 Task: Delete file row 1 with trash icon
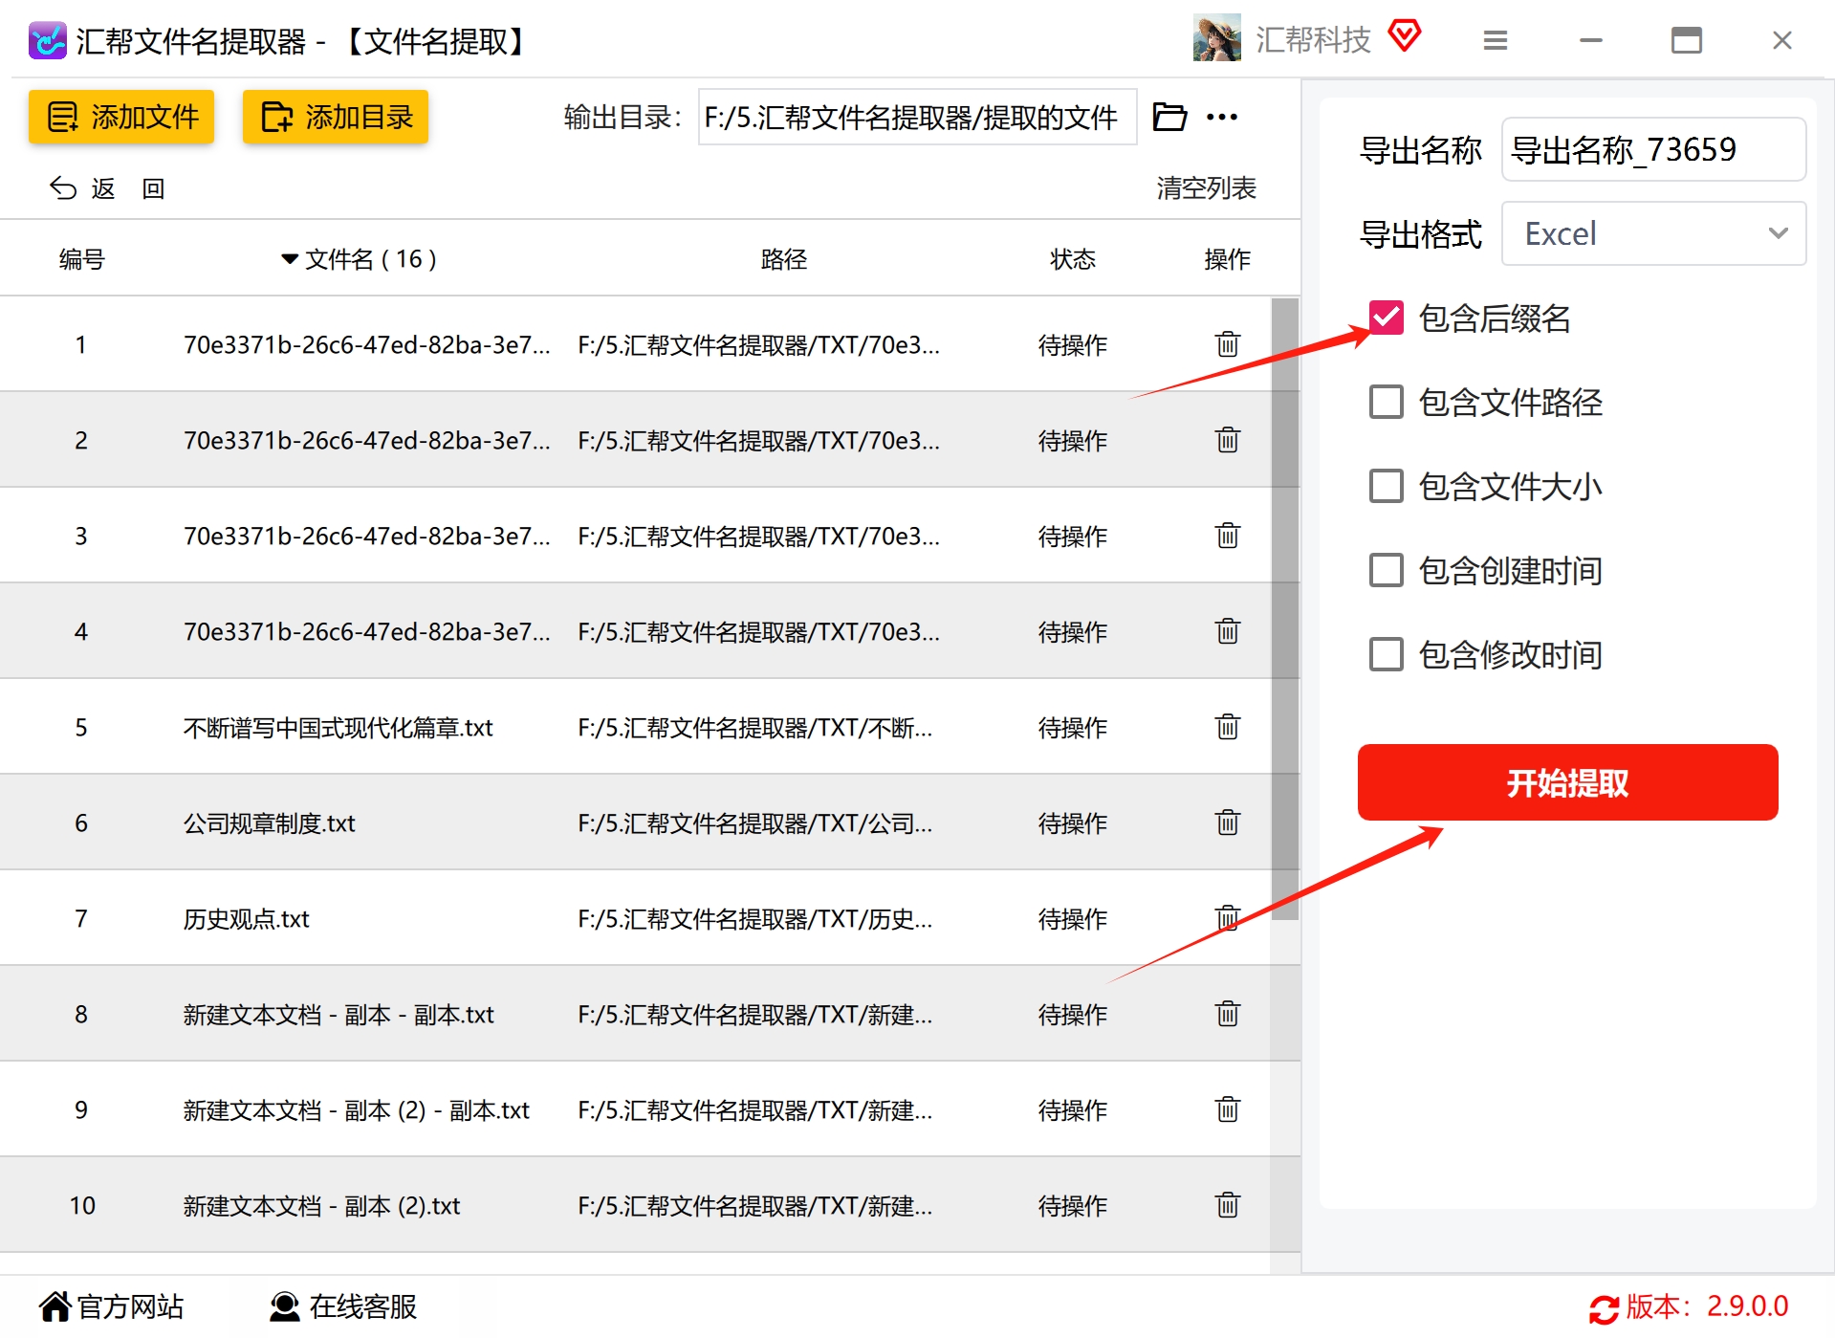[1228, 343]
